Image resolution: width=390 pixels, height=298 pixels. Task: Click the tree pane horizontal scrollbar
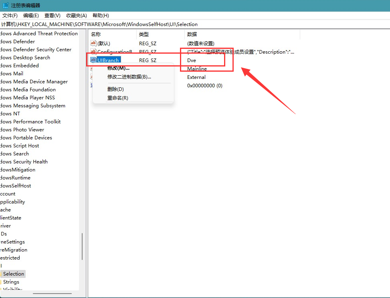[52, 294]
